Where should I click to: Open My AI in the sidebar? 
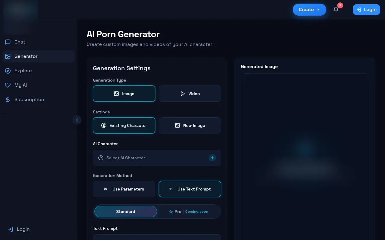38,85
